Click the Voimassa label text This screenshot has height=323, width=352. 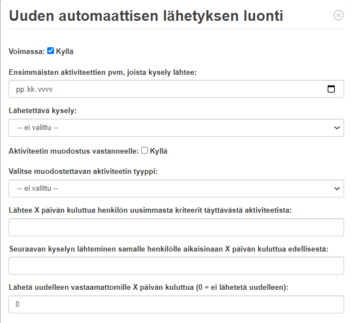pos(27,51)
